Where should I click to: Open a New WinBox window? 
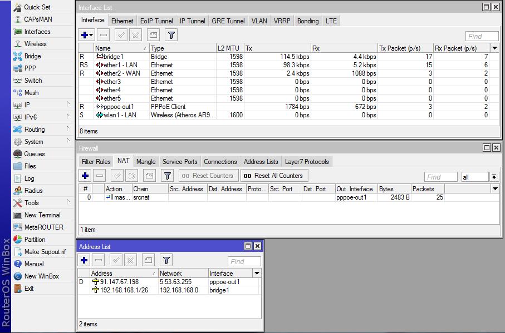click(43, 276)
